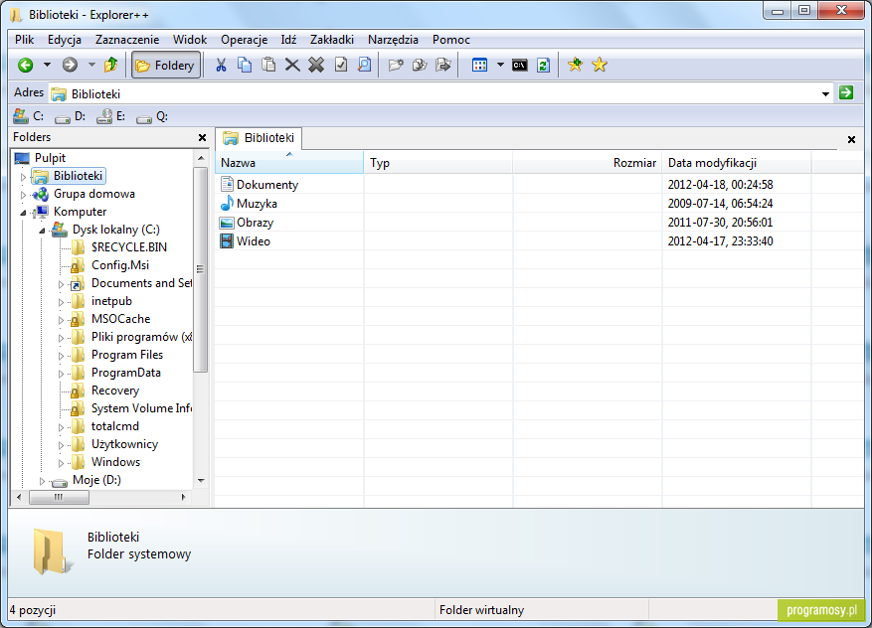This screenshot has height=628, width=872.
Task: Select Wideo library item
Action: 246,241
